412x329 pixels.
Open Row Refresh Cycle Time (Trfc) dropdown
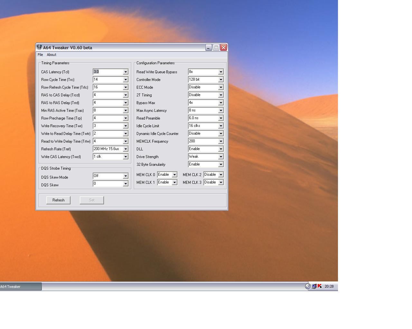tap(126, 87)
